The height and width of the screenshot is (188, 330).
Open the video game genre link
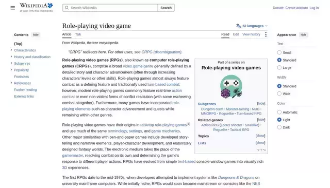coord(138,66)
